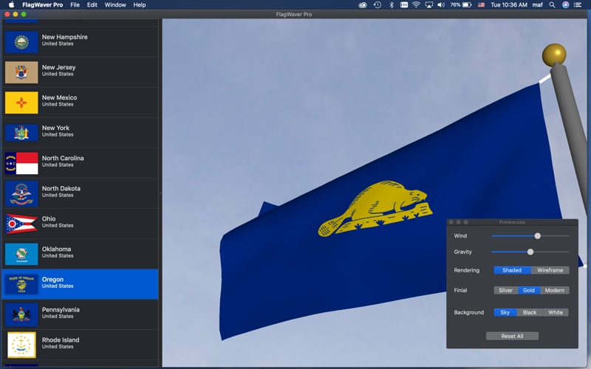This screenshot has height=369, width=591.
Task: Open the US flag input menu
Action: coord(482,5)
